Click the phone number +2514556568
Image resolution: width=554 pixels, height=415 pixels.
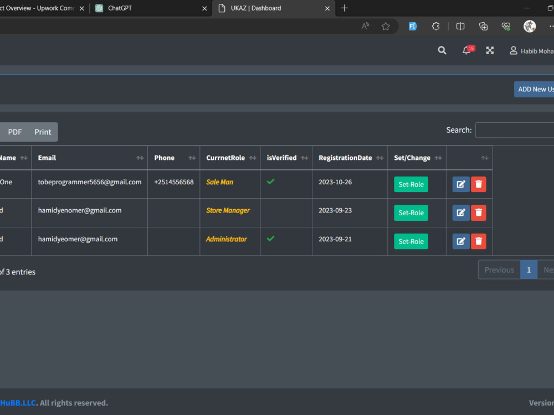pos(174,182)
